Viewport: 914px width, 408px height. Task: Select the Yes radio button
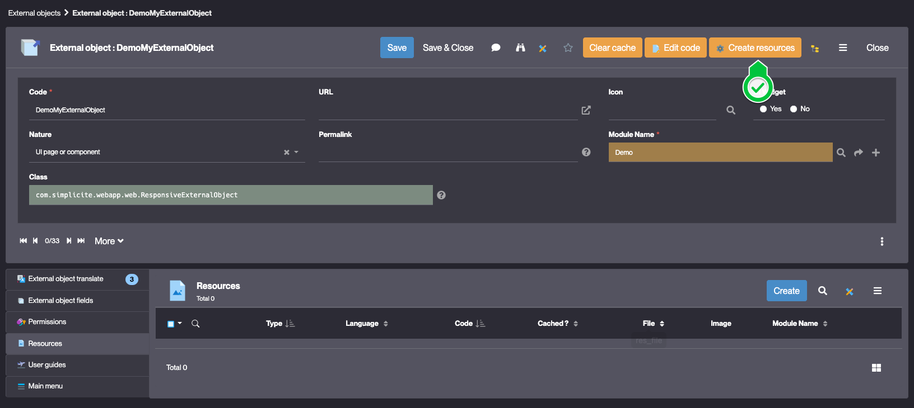click(763, 109)
